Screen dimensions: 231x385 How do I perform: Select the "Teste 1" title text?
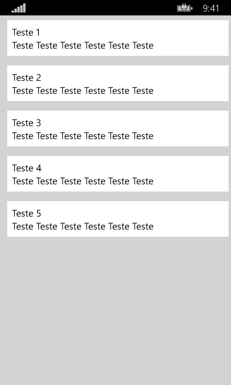pos(26,32)
